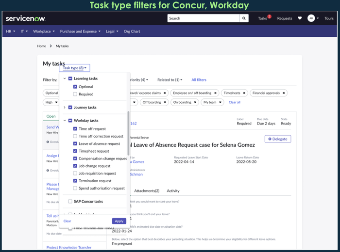This screenshot has height=252, width=340.
Task: Open All filters
Action: [199, 80]
